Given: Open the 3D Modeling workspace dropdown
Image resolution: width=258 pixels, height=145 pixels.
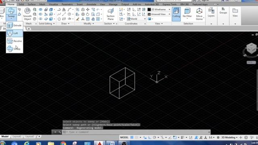Looking at the screenshot, I should click(229, 137).
